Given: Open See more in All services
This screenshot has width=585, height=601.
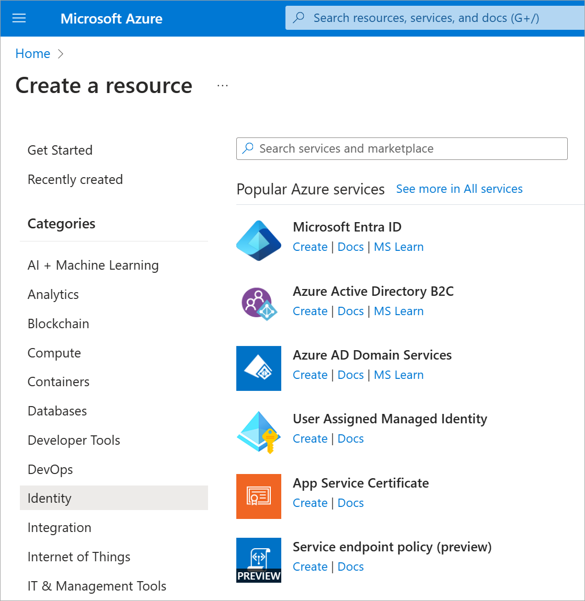Looking at the screenshot, I should pyautogui.click(x=459, y=189).
